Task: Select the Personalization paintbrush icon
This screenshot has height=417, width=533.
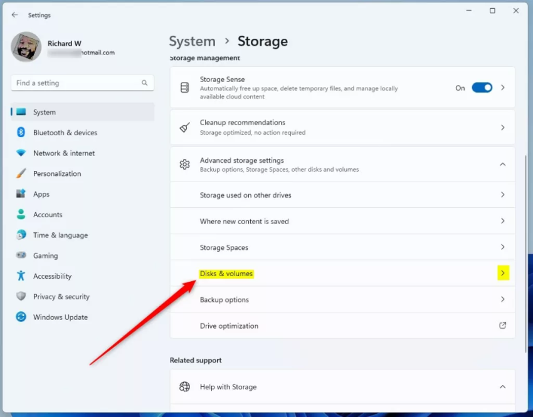Action: click(x=21, y=173)
